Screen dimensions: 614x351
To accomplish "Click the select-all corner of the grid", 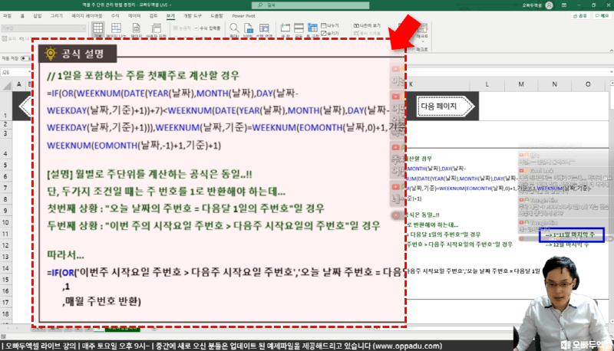I will (7, 85).
